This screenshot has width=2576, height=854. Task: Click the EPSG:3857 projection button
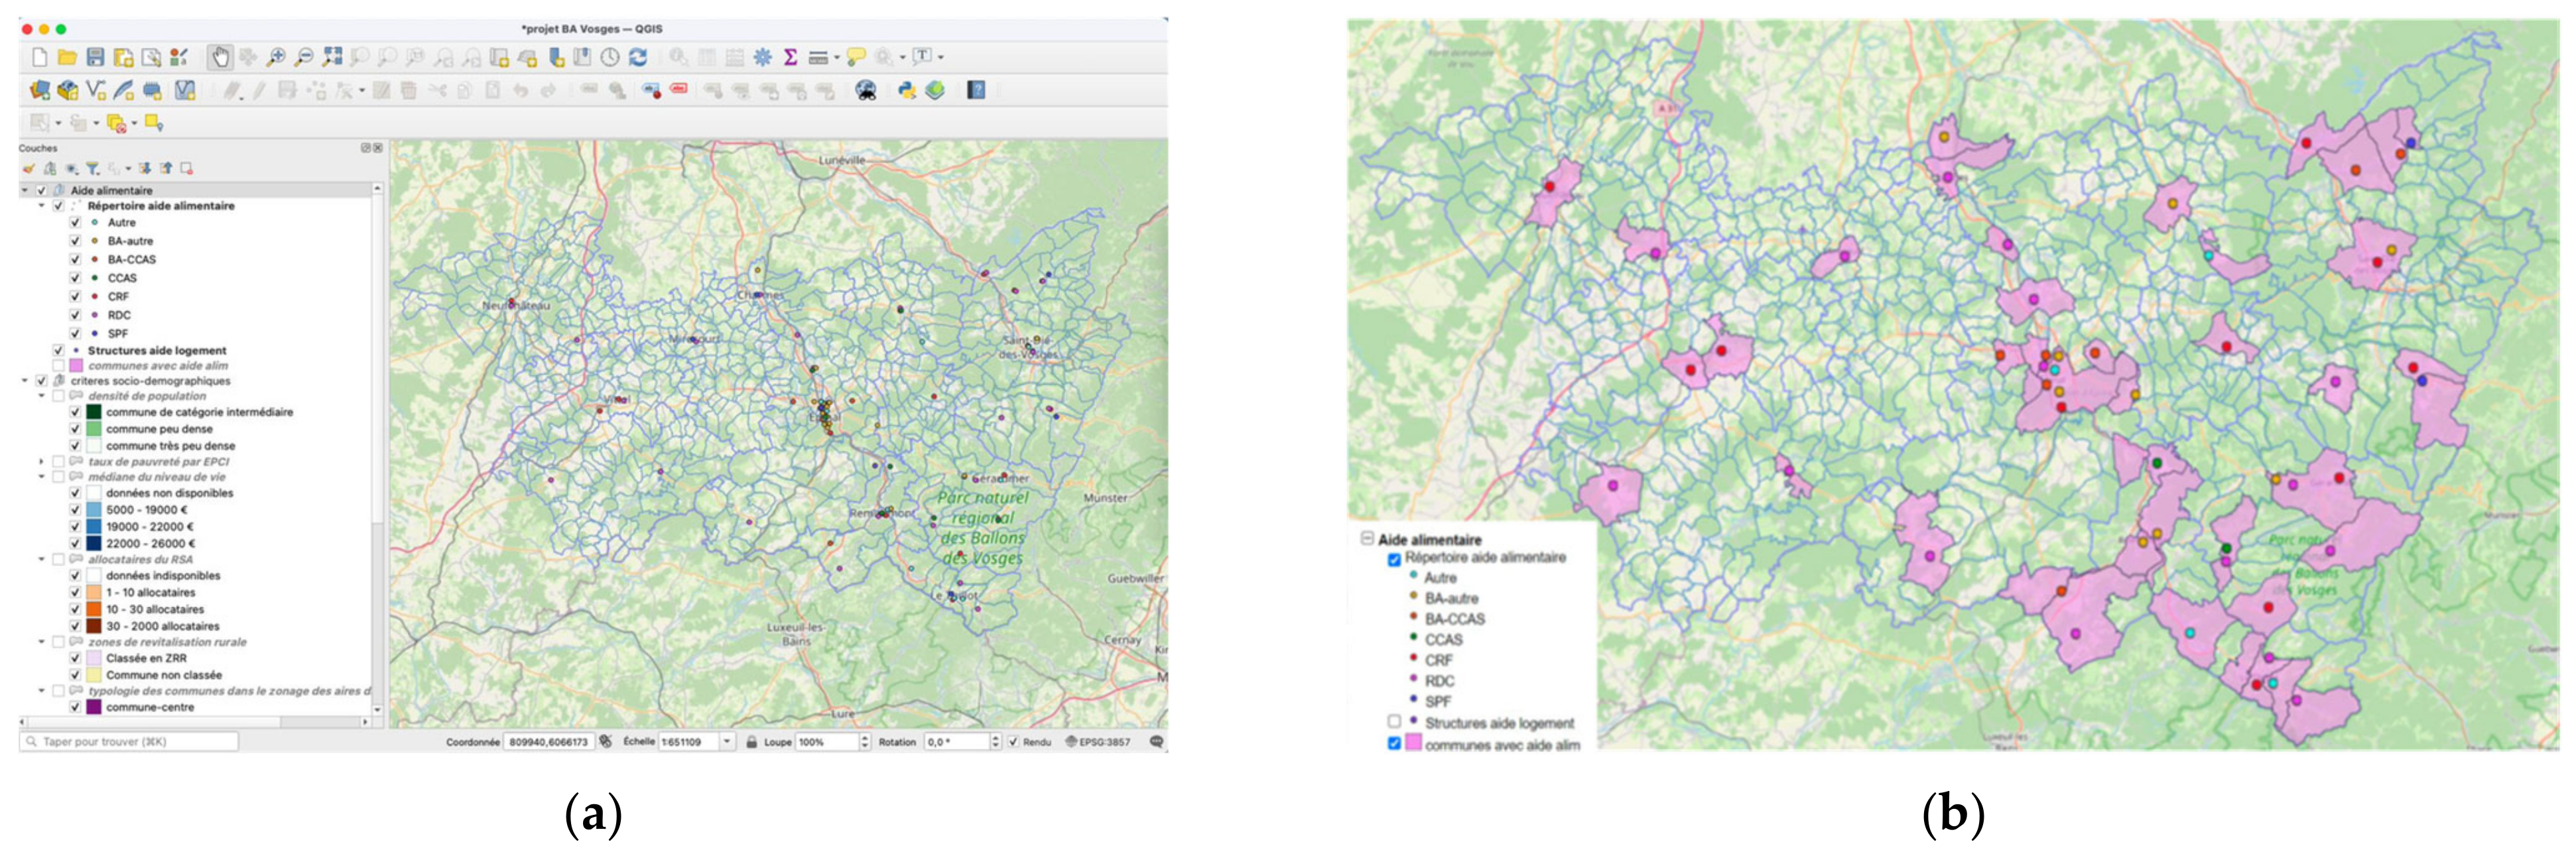coord(1097,742)
